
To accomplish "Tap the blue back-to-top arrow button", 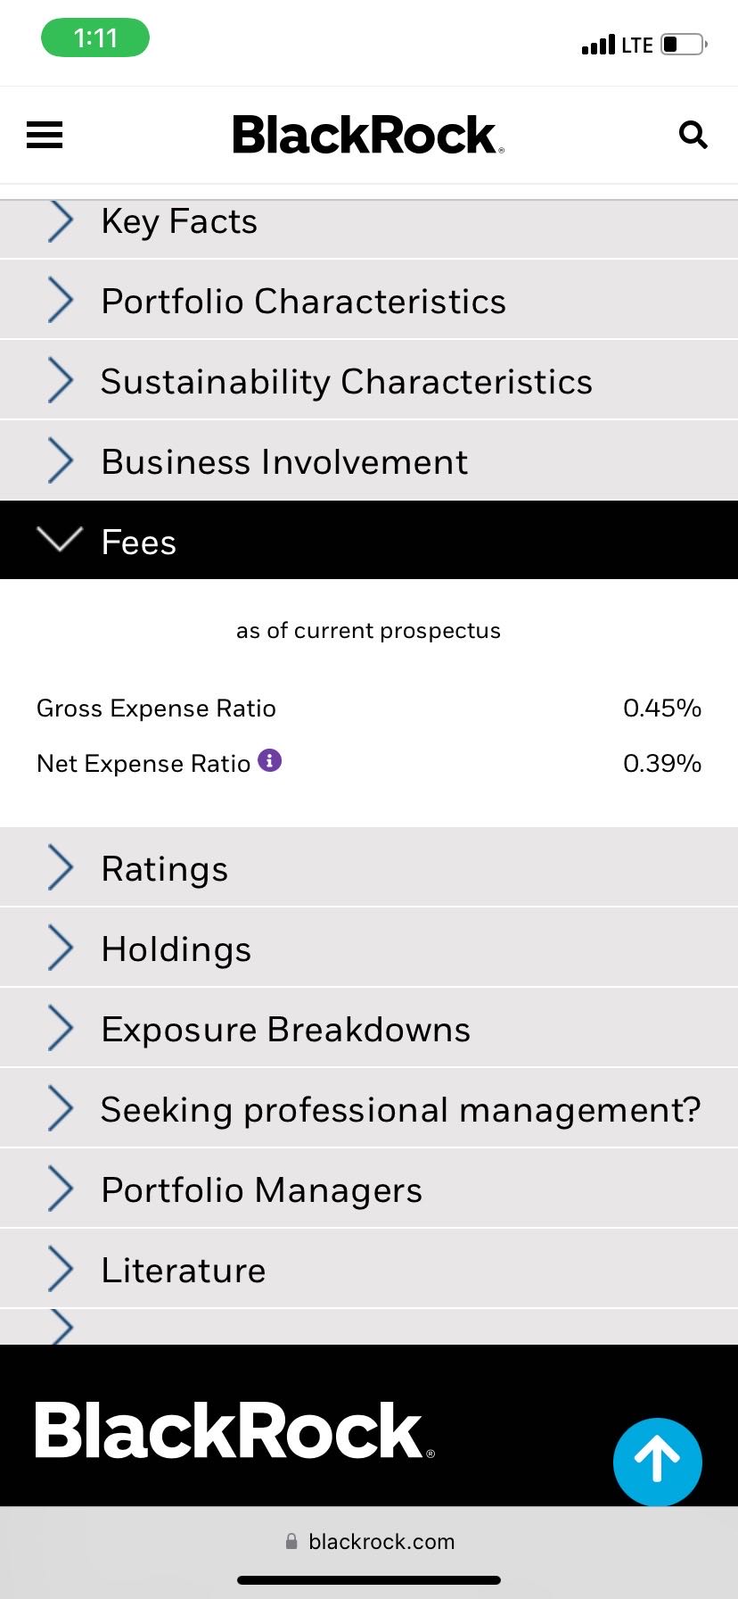I will (658, 1462).
